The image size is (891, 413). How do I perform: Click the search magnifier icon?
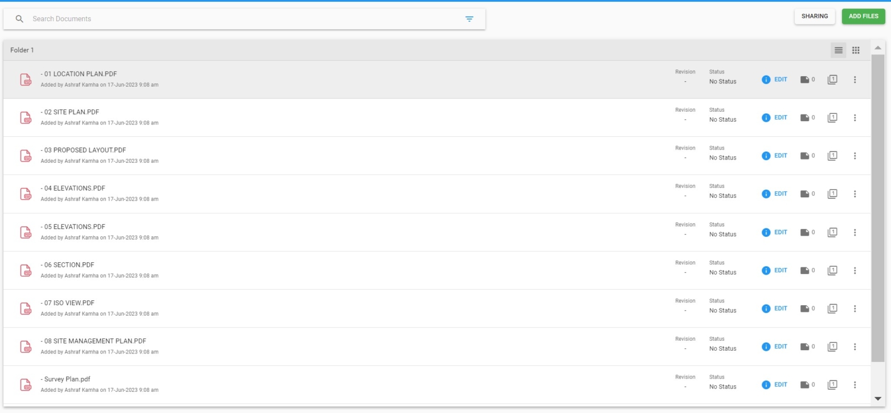(x=19, y=19)
